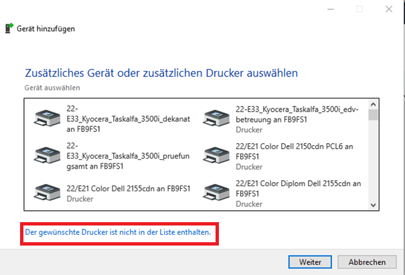Click the scrollbar thumb in the device list

tap(373, 114)
